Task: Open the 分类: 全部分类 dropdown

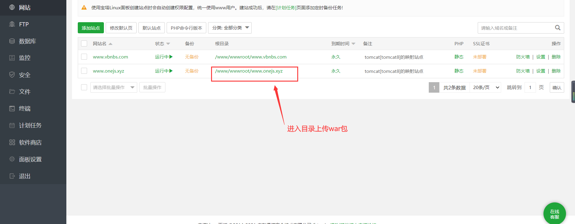Action: click(230, 28)
